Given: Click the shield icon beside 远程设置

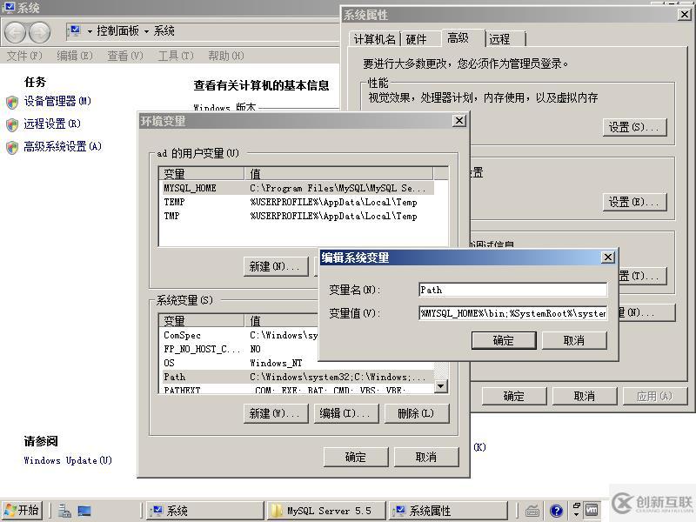Looking at the screenshot, I should (x=12, y=124).
